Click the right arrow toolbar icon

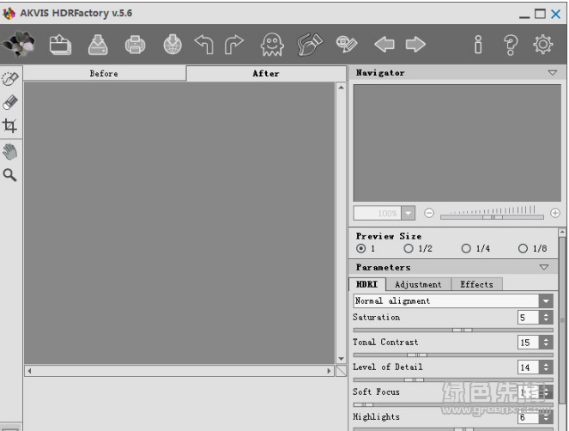click(415, 45)
